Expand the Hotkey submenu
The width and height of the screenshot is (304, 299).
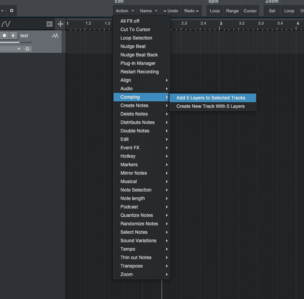pos(142,156)
